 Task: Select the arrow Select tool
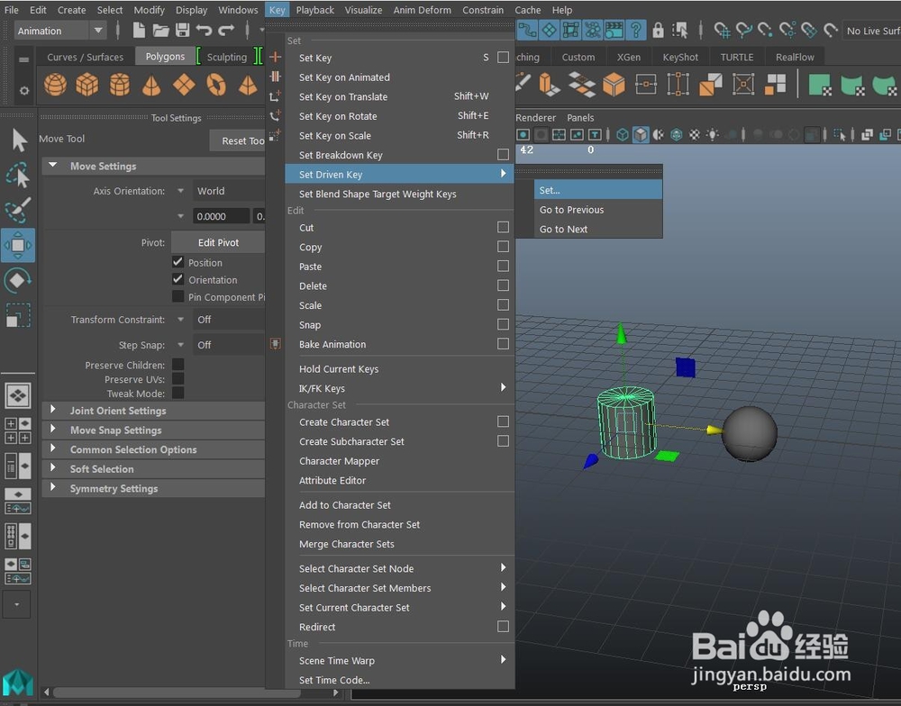pyautogui.click(x=19, y=140)
